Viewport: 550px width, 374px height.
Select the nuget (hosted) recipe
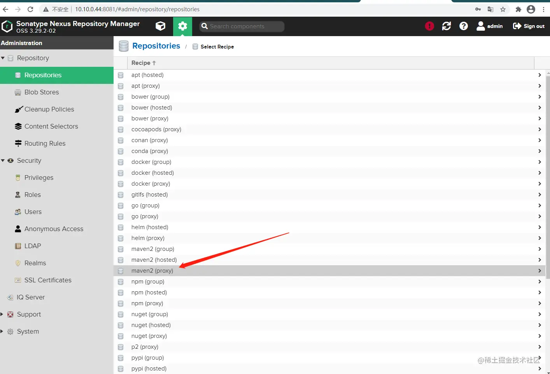click(x=329, y=325)
